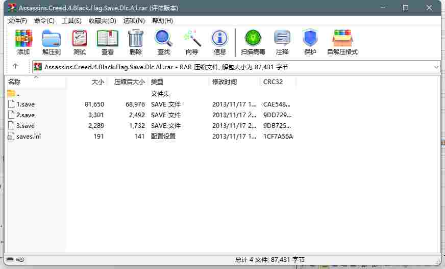Click the SFX (自解压格式) icon
This screenshot has height=269, width=445.
342,38
